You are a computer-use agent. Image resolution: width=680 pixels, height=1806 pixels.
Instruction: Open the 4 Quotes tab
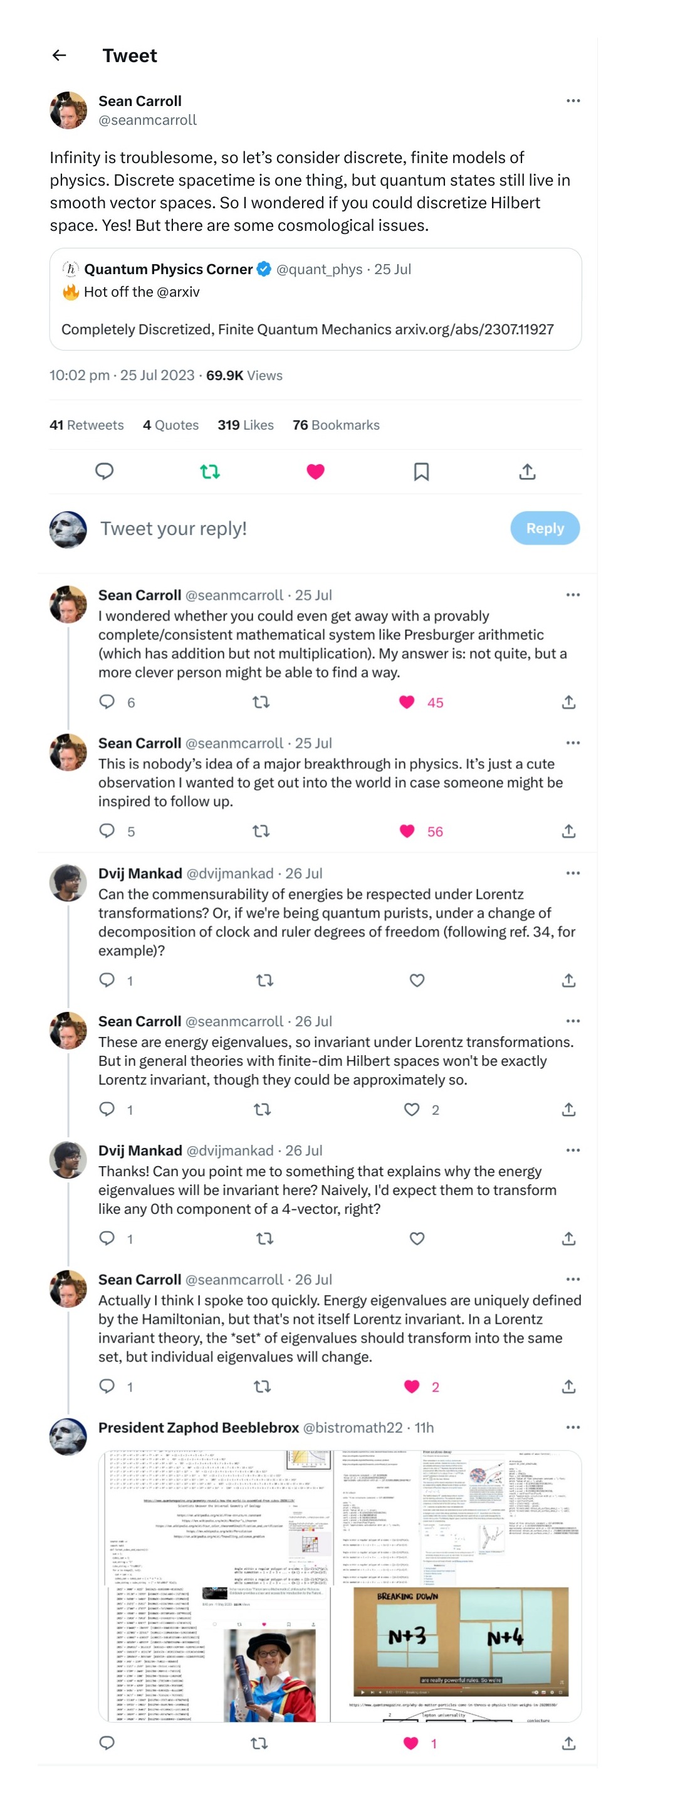click(x=170, y=425)
